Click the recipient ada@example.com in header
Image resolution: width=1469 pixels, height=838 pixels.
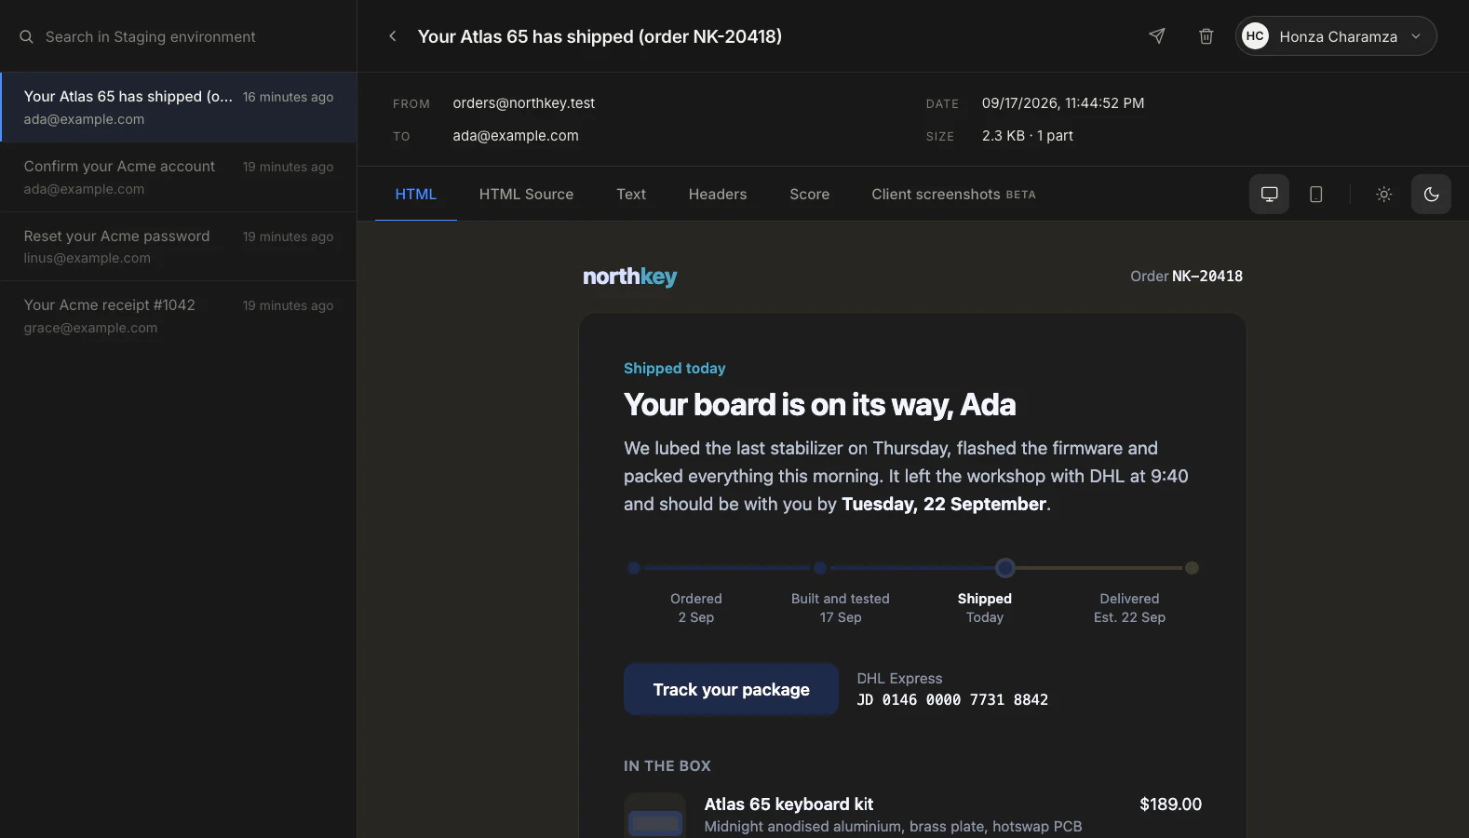pos(516,136)
